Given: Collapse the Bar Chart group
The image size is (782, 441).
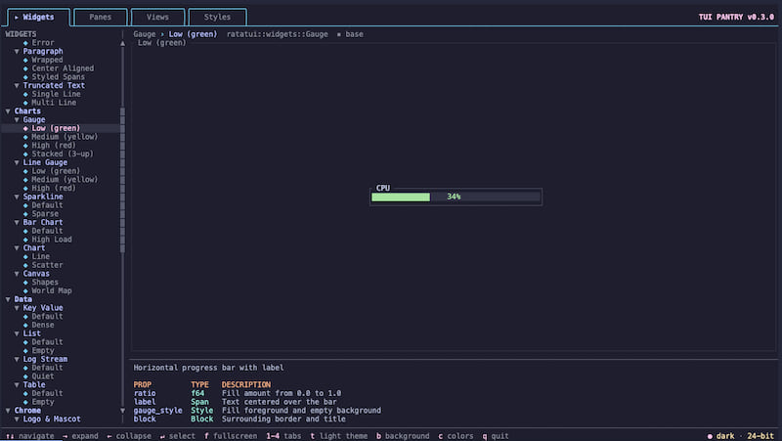Looking at the screenshot, I should click(x=17, y=223).
